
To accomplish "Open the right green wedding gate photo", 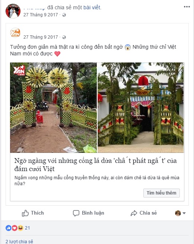I will [x=141, y=107].
